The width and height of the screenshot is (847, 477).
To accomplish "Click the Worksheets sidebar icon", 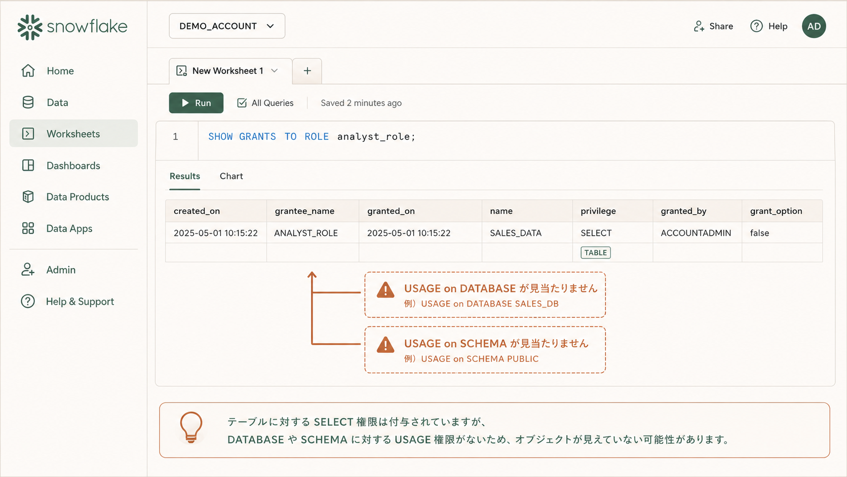I will (28, 134).
